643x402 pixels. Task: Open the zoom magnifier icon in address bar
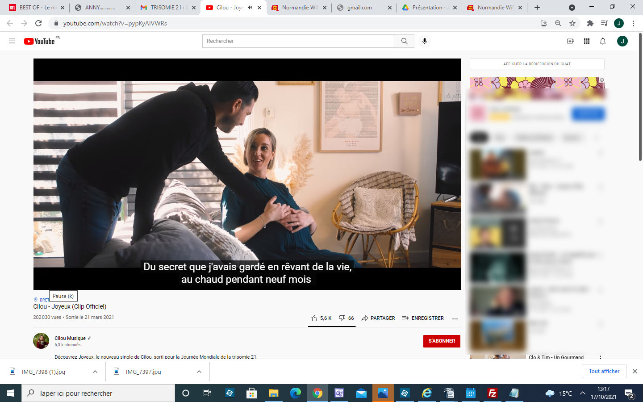click(x=558, y=23)
